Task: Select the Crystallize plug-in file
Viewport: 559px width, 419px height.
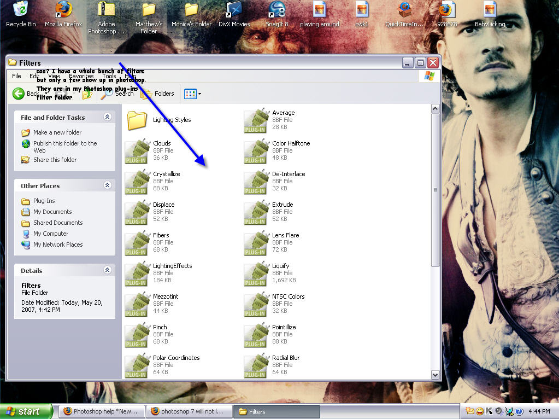Action: coord(152,181)
